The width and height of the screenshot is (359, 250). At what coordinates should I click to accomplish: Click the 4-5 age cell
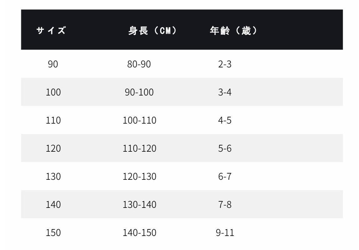coord(225,120)
